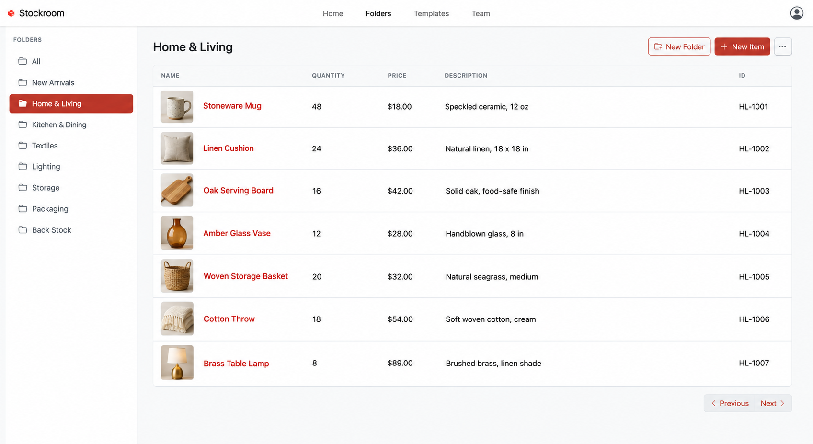This screenshot has height=444, width=813.
Task: Click the folder icon beside Lighting
Action: coord(23,167)
